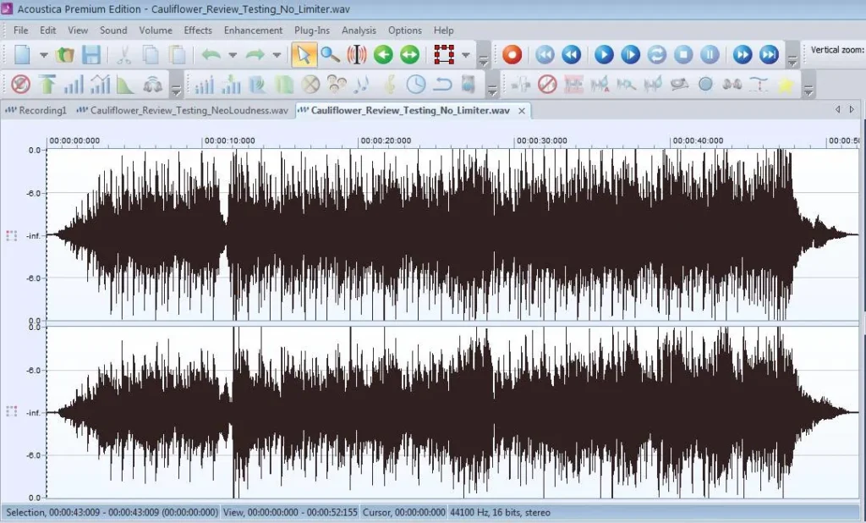Toggle loop playback button
866x523 pixels.
pos(656,55)
